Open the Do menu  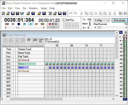[24, 8]
